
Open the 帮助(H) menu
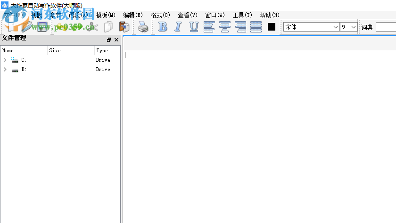[270, 15]
